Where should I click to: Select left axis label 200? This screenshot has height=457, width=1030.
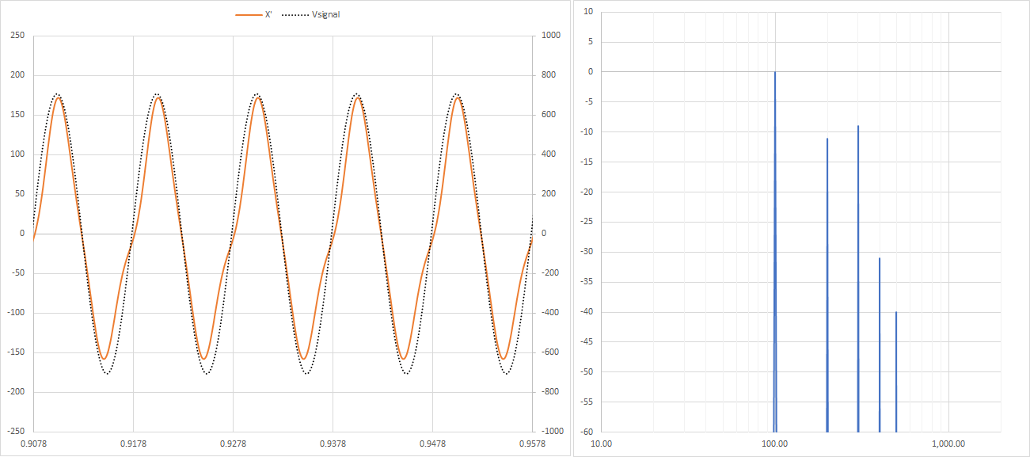click(17, 75)
